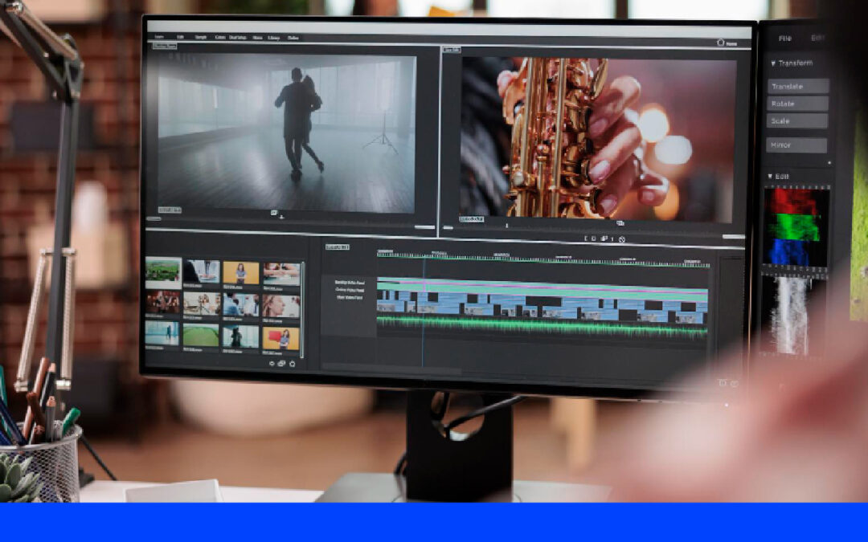Select the red concert crowd thumbnail

point(162,302)
